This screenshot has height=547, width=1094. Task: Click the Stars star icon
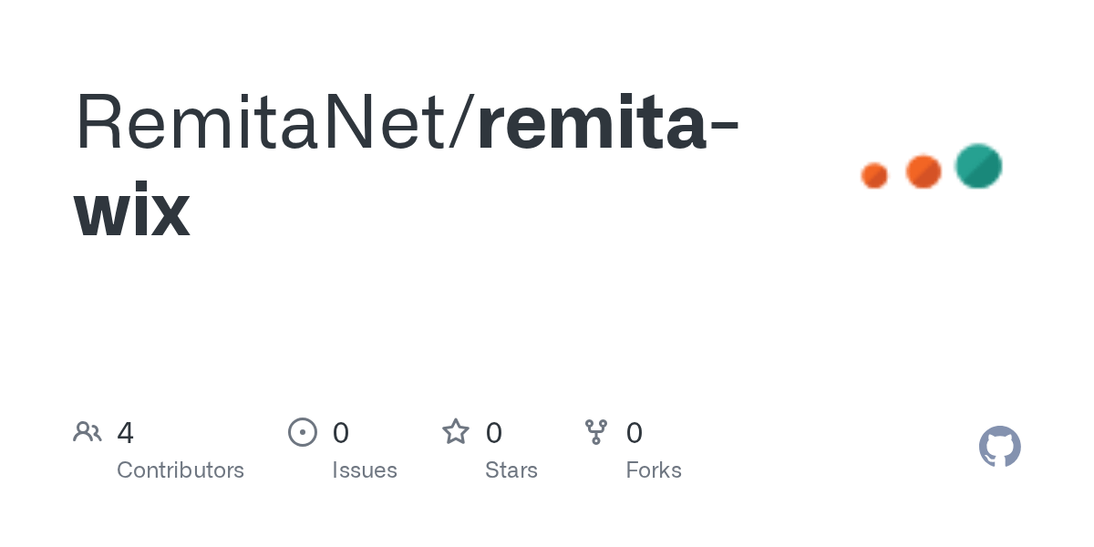(x=456, y=432)
